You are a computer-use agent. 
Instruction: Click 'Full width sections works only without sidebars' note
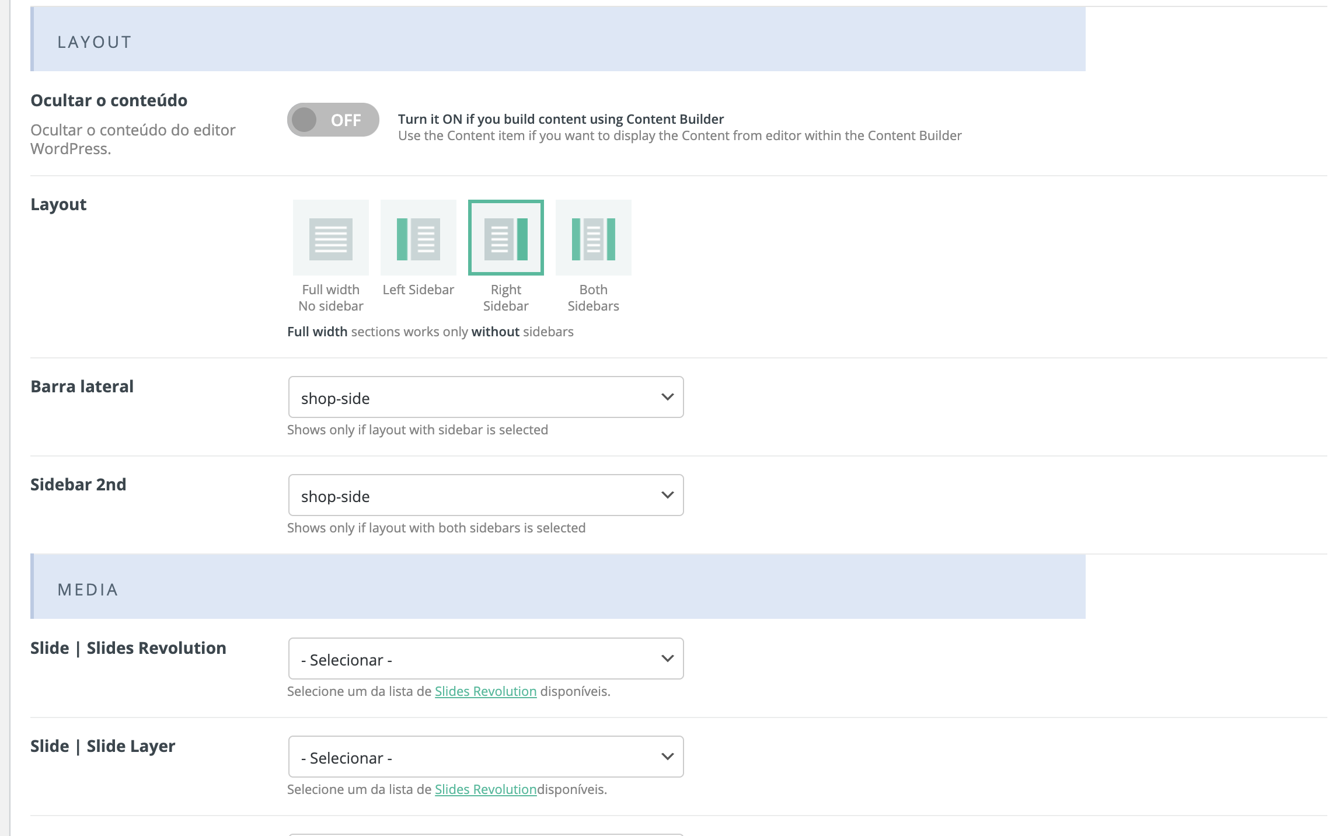[x=431, y=332]
